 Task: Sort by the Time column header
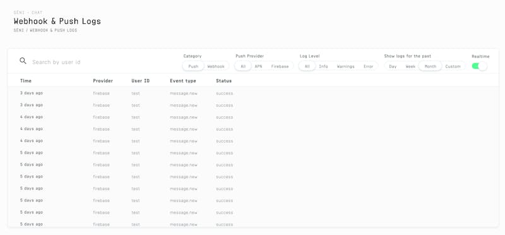click(26, 81)
